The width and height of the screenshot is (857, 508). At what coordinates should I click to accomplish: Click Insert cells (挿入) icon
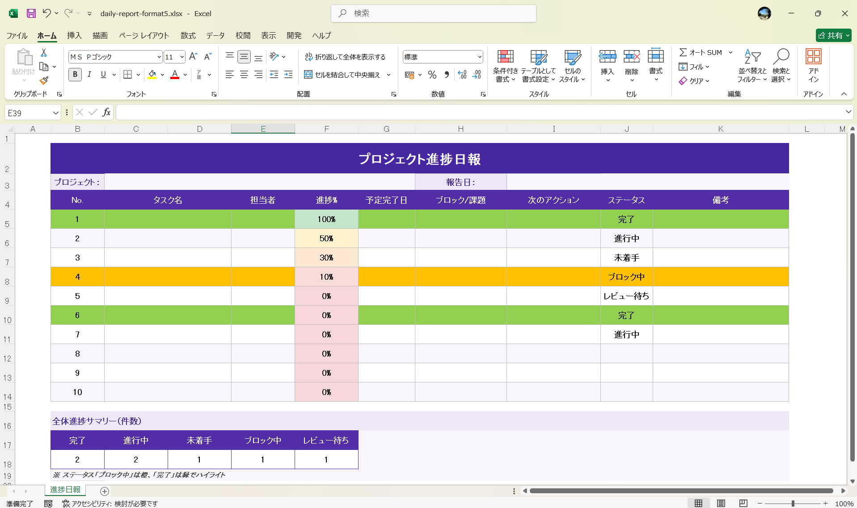point(607,56)
